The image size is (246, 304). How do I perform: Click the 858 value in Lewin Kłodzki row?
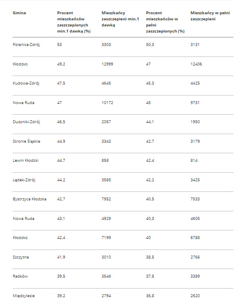(105, 161)
